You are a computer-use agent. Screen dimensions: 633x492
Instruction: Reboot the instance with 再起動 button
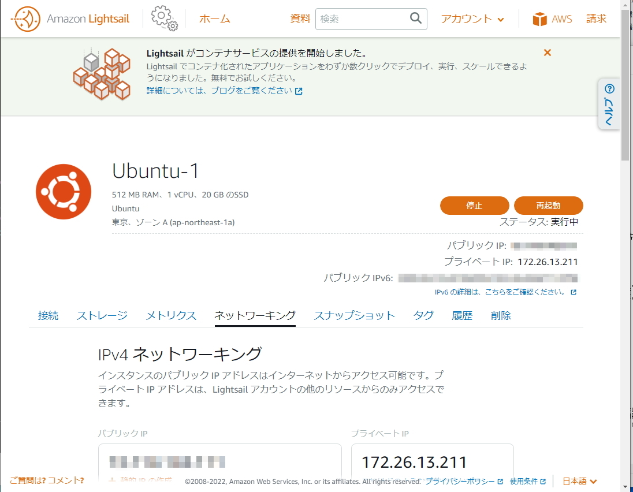click(x=548, y=206)
